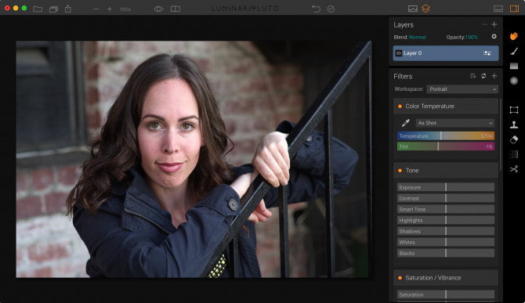Toggle the Saturation / Vibrance orange dot
This screenshot has height=303, width=525.
click(x=400, y=278)
